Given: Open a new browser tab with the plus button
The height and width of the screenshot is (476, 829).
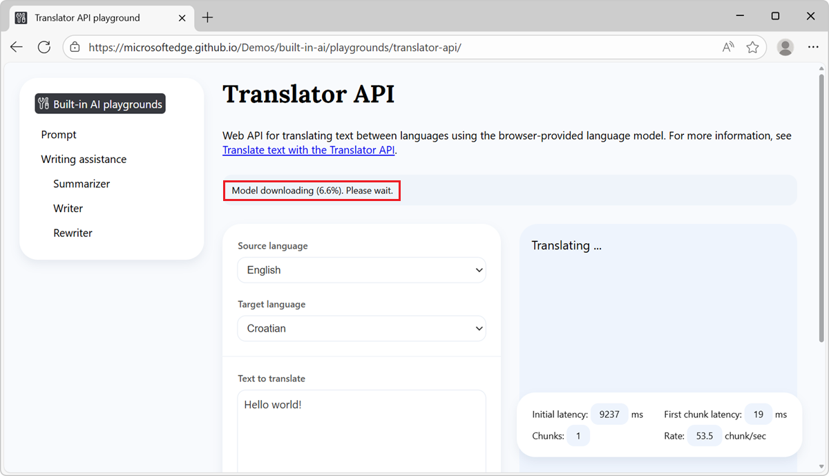Looking at the screenshot, I should point(207,18).
